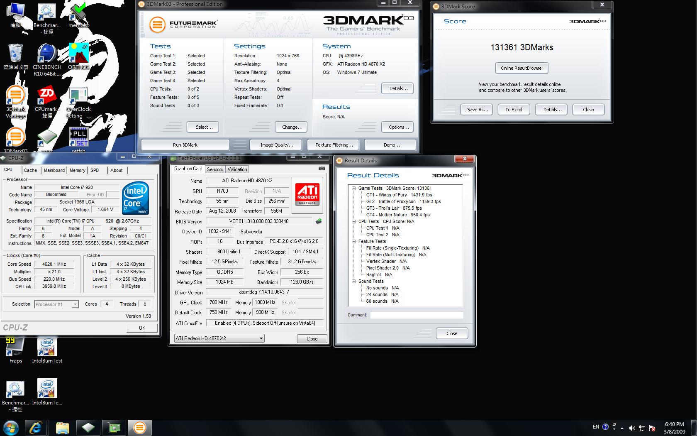
Task: Collapse the Game Tests tree node
Action: point(354,189)
